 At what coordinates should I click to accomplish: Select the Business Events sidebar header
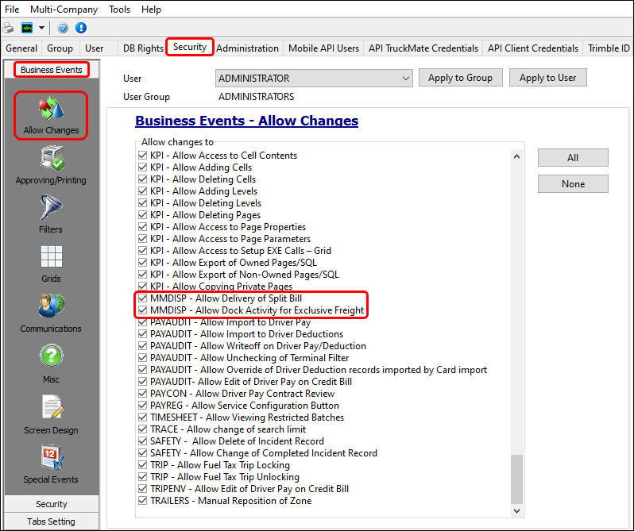pos(52,70)
